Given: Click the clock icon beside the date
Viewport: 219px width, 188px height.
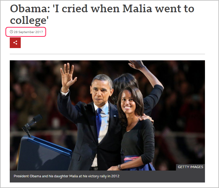Looking at the screenshot, I should pyautogui.click(x=11, y=32).
